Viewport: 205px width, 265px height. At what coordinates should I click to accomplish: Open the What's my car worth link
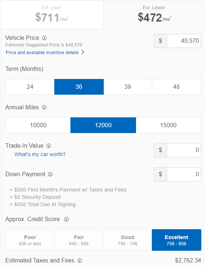point(40,154)
